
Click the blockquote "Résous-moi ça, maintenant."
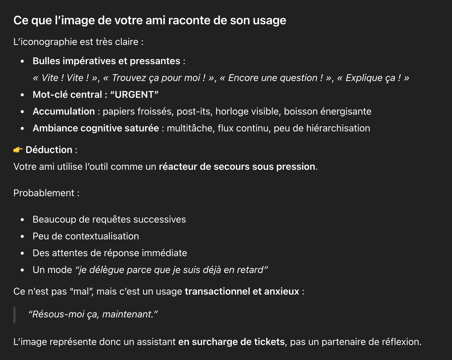tap(93, 314)
